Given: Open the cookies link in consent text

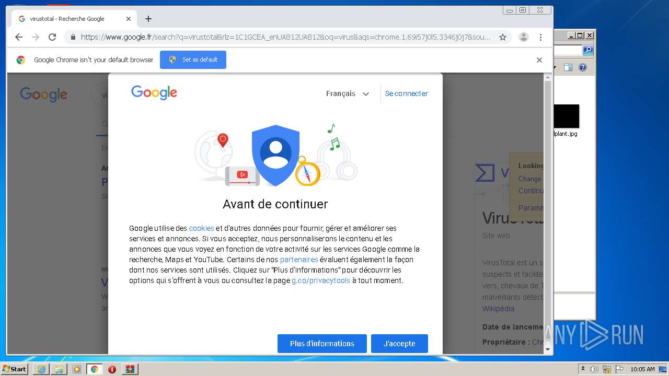Looking at the screenshot, I should point(201,228).
